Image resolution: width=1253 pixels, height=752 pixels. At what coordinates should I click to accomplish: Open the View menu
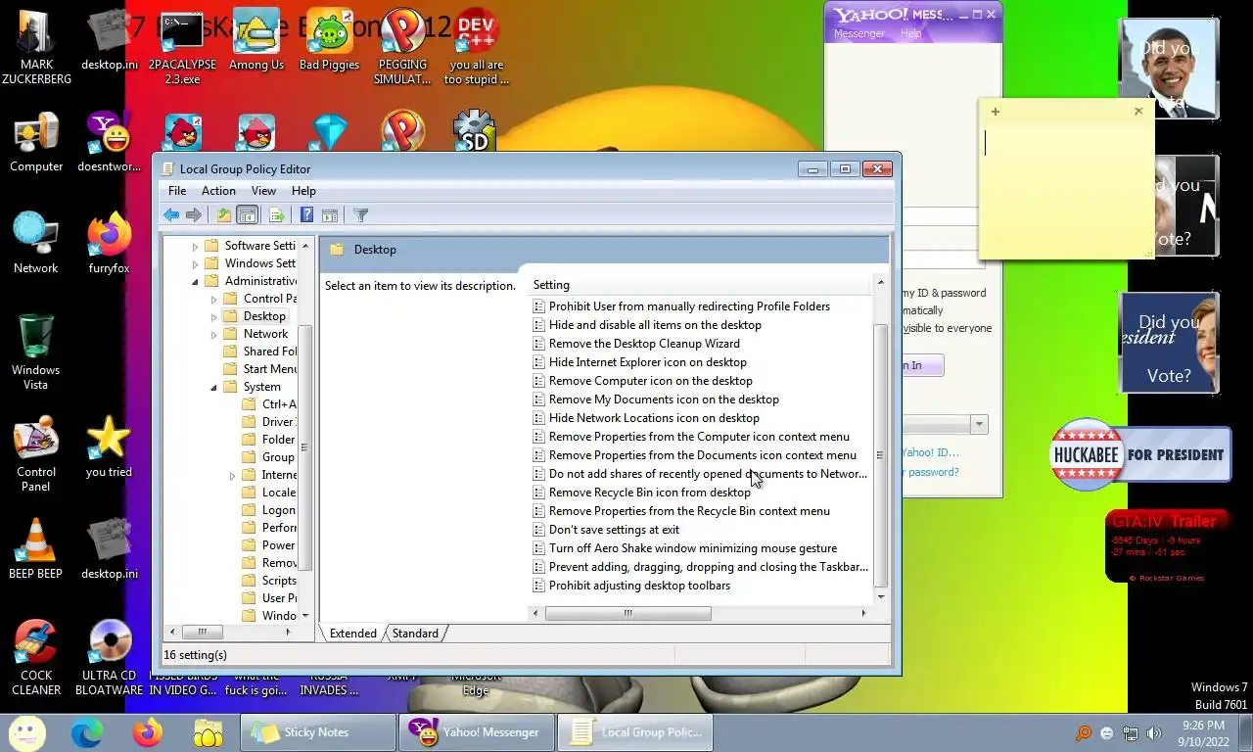point(263,191)
